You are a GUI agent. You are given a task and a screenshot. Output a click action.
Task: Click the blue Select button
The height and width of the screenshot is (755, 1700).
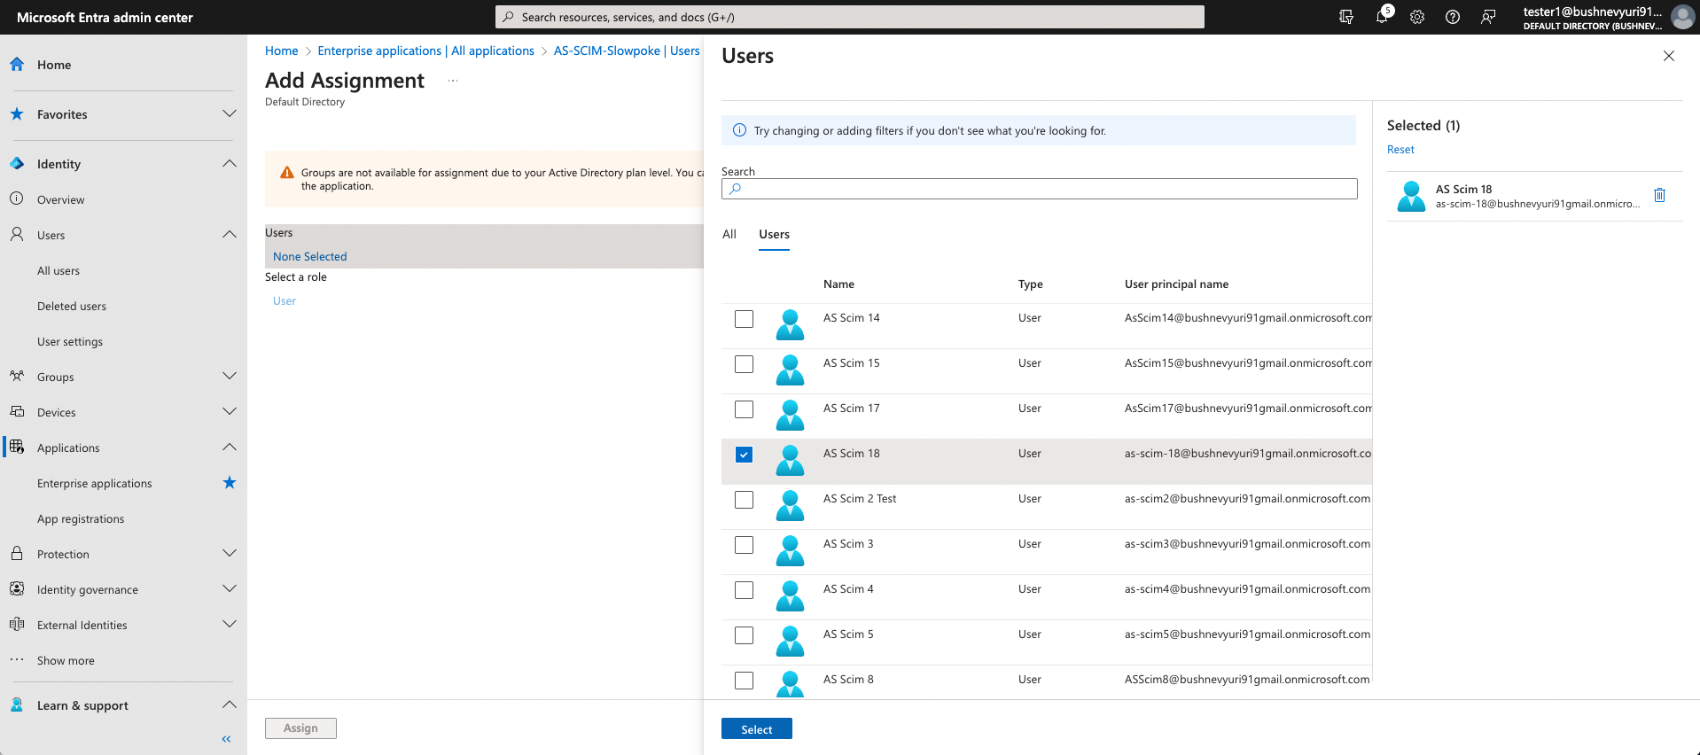[757, 729]
